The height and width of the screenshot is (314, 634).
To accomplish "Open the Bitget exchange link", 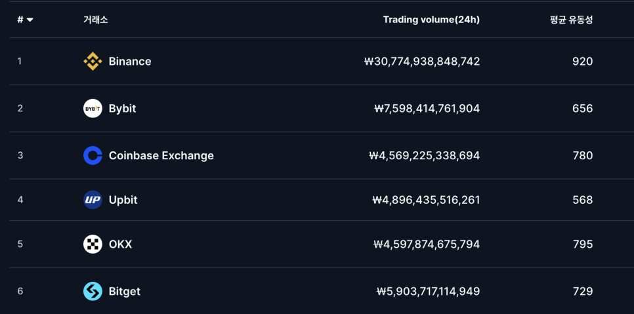I will pyautogui.click(x=125, y=292).
